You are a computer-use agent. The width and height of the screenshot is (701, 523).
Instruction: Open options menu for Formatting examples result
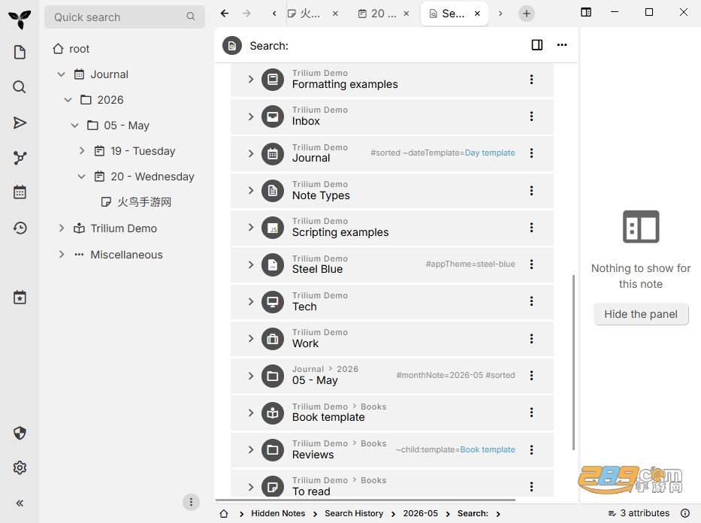pos(531,80)
